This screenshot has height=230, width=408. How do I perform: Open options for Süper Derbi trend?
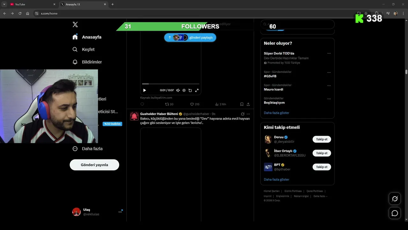tap(329, 53)
